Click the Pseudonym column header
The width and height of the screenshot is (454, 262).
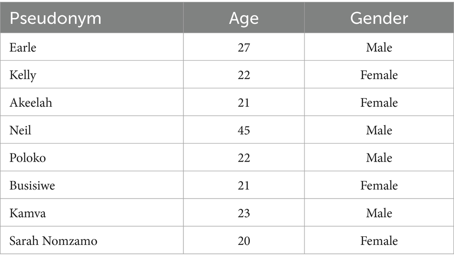(x=56, y=18)
